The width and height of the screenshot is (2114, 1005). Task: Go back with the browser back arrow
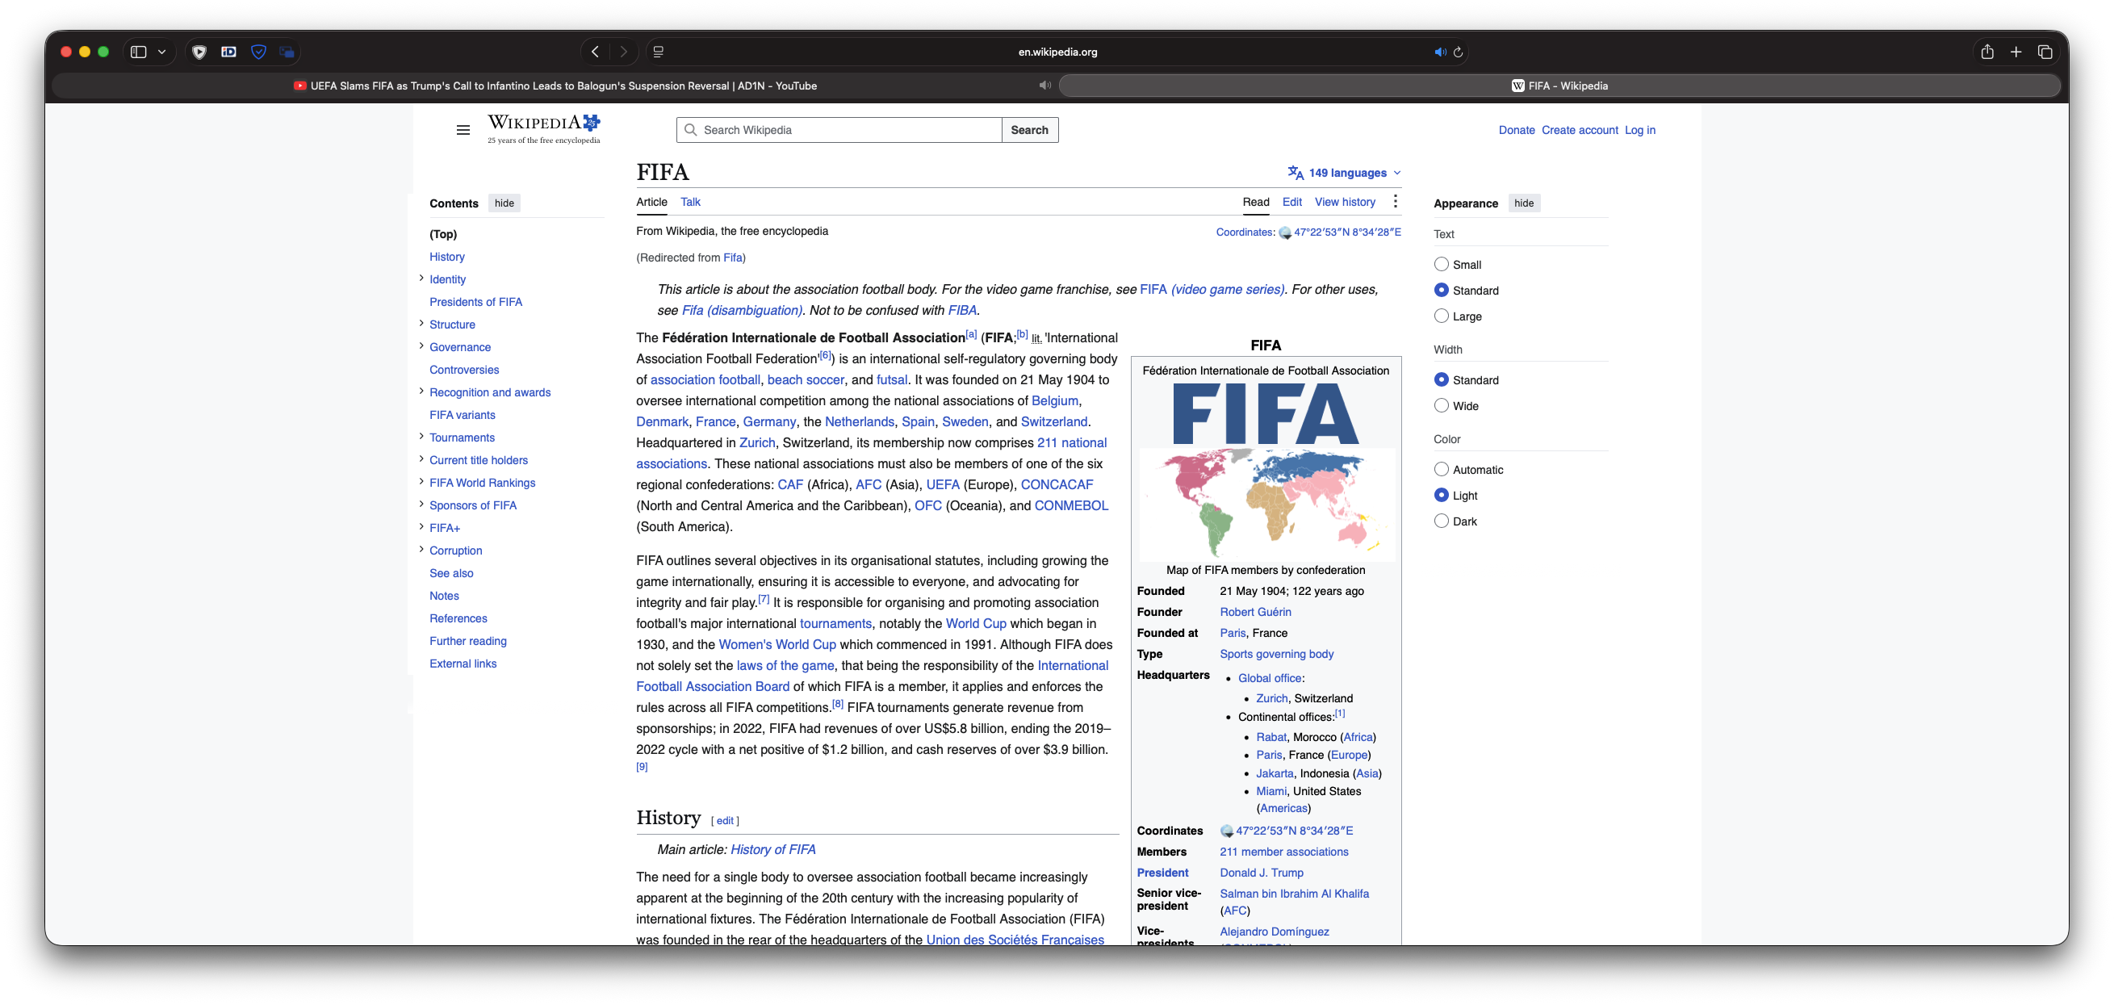596,52
